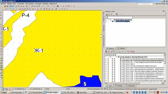Open Установки menu
Screen dimensions: 168x94
(20, 4)
